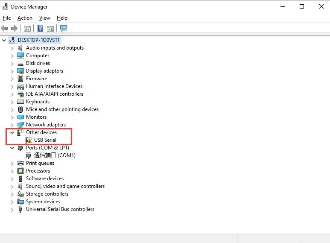330x243 pixels.
Task: Expand the Universal Serial Bus controllers category
Action: [12, 210]
